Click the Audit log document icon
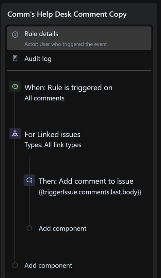The height and width of the screenshot is (278, 161). click(15, 58)
